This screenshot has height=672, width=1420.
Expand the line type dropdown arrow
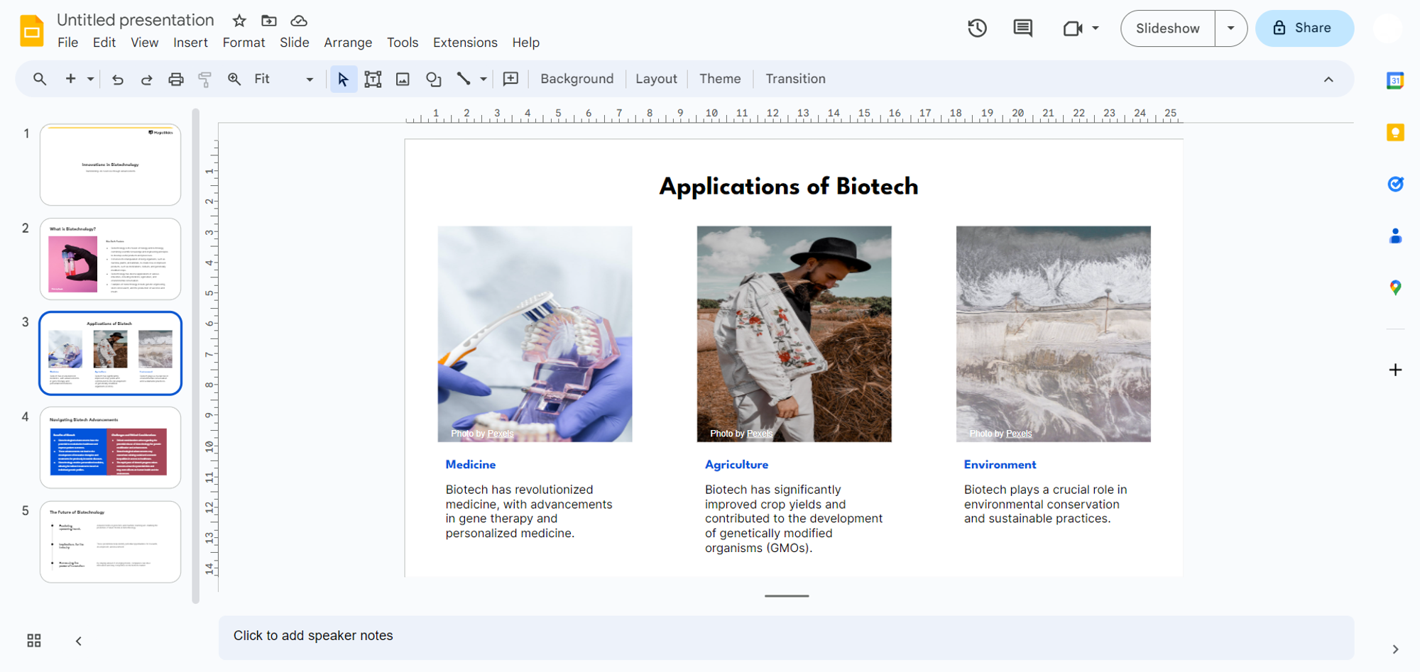[x=483, y=79]
